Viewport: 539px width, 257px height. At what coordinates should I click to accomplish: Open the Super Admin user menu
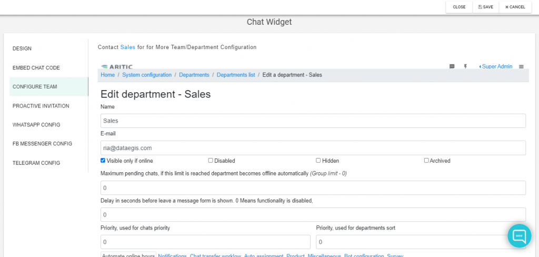(496, 66)
